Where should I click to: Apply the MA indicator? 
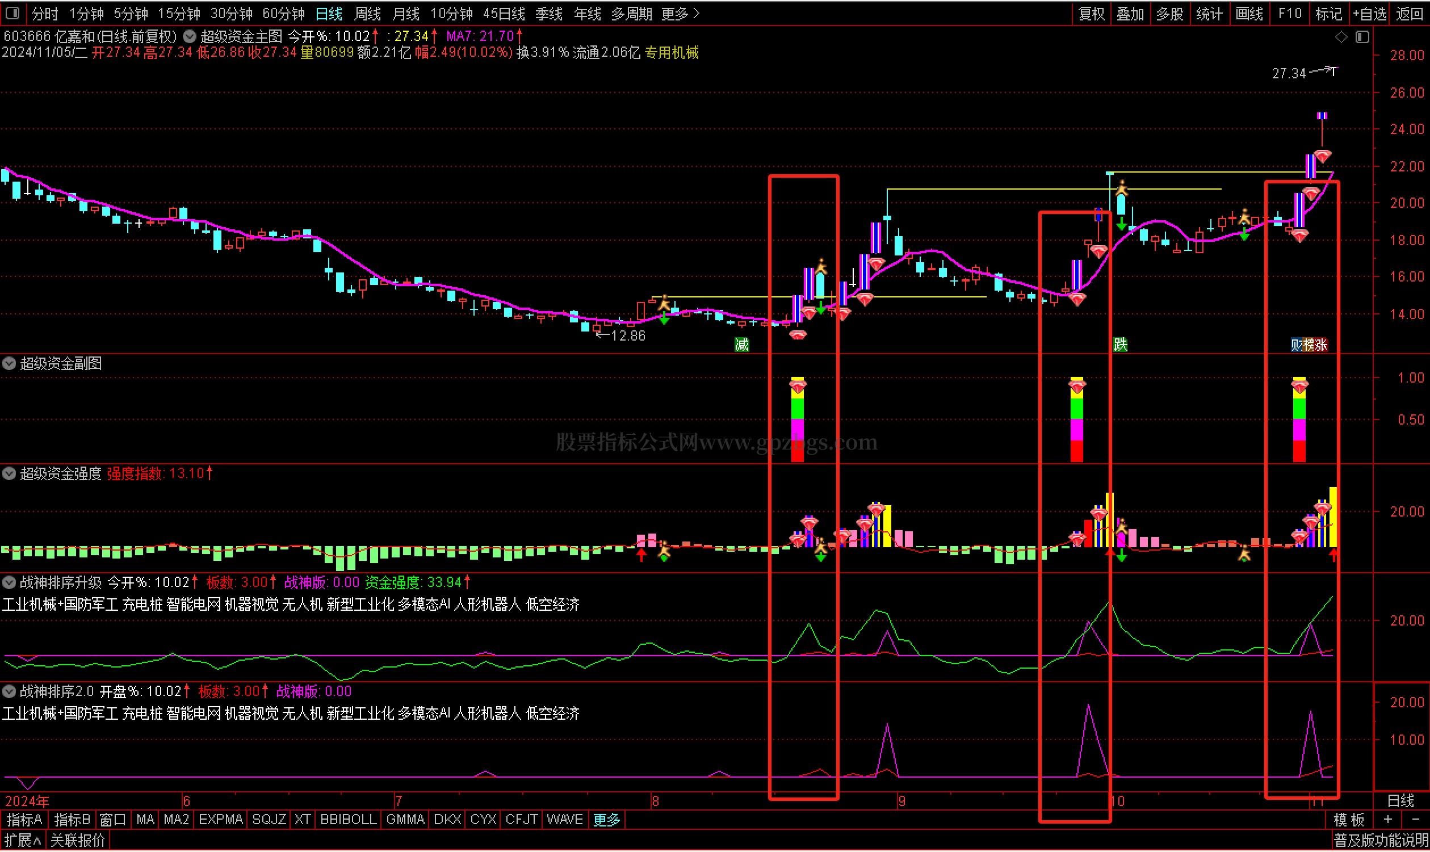[145, 820]
